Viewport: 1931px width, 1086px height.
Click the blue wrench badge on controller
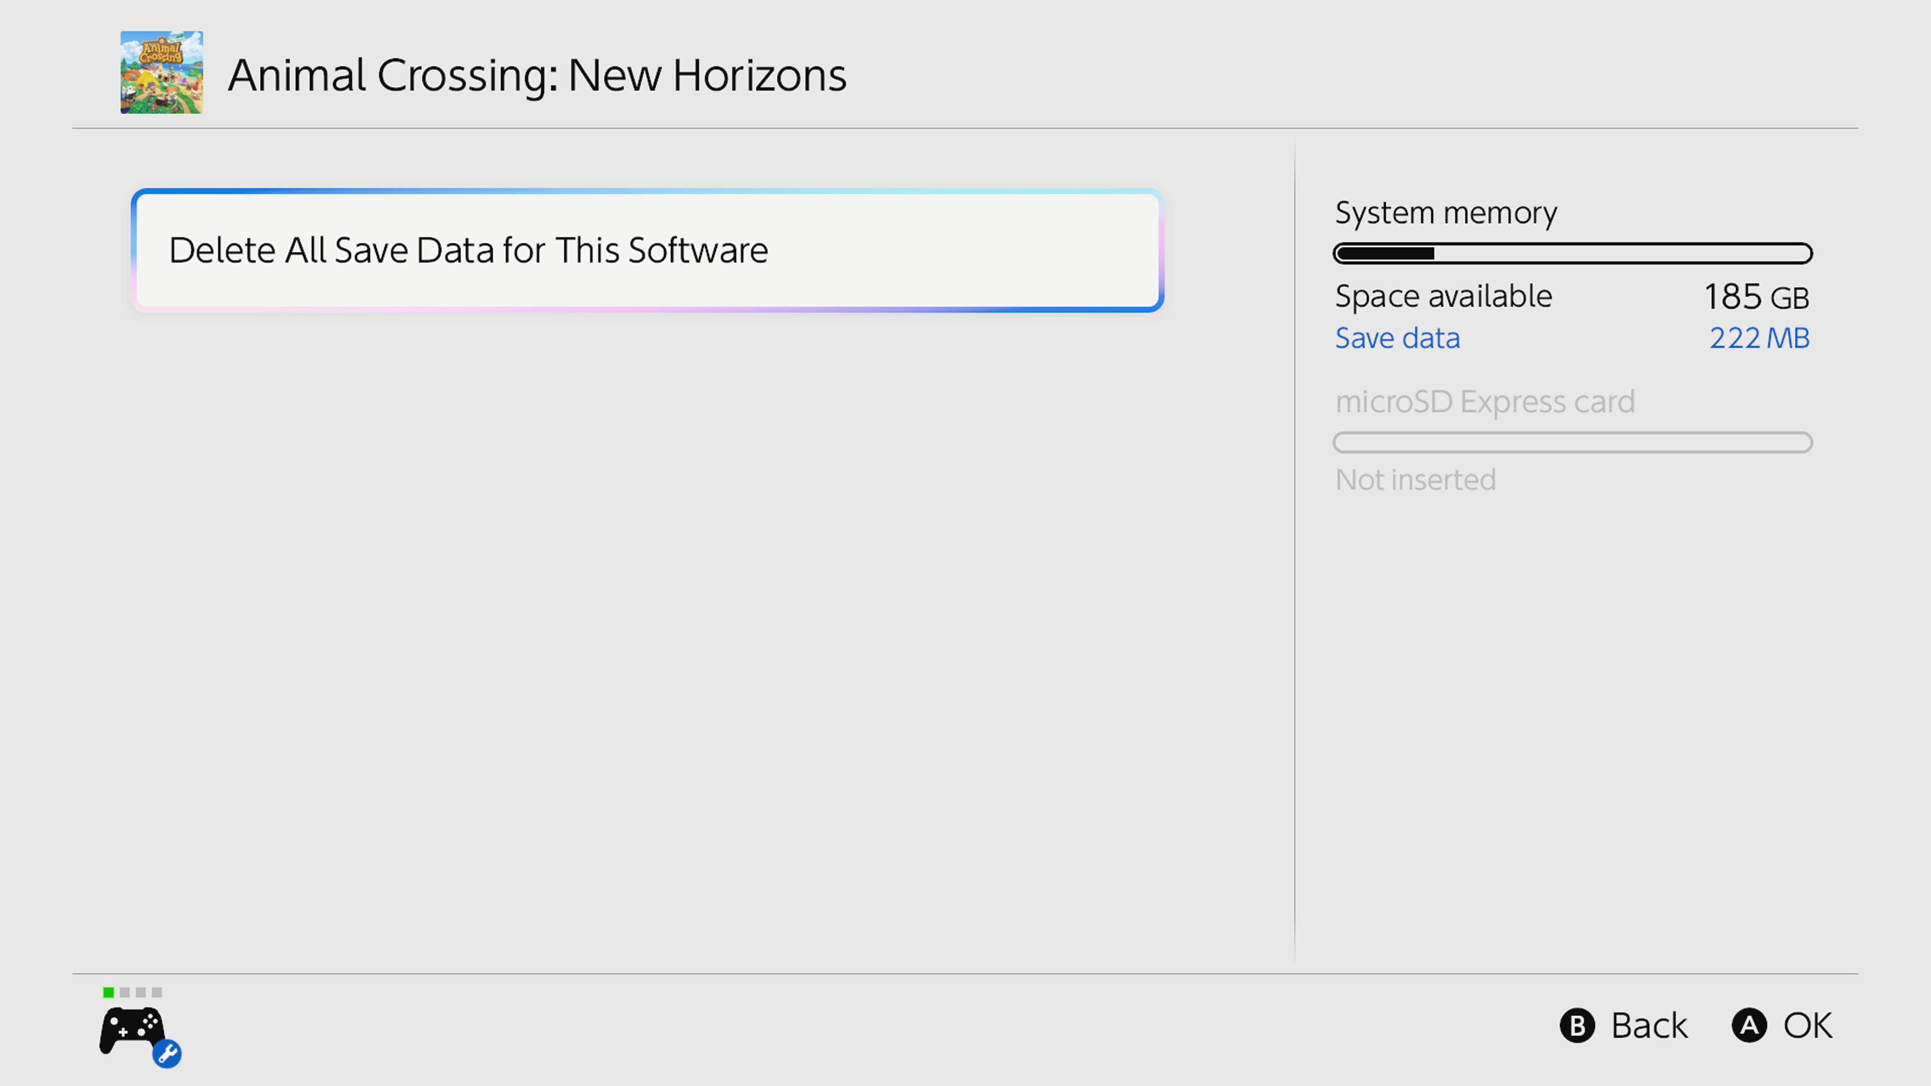coord(167,1054)
